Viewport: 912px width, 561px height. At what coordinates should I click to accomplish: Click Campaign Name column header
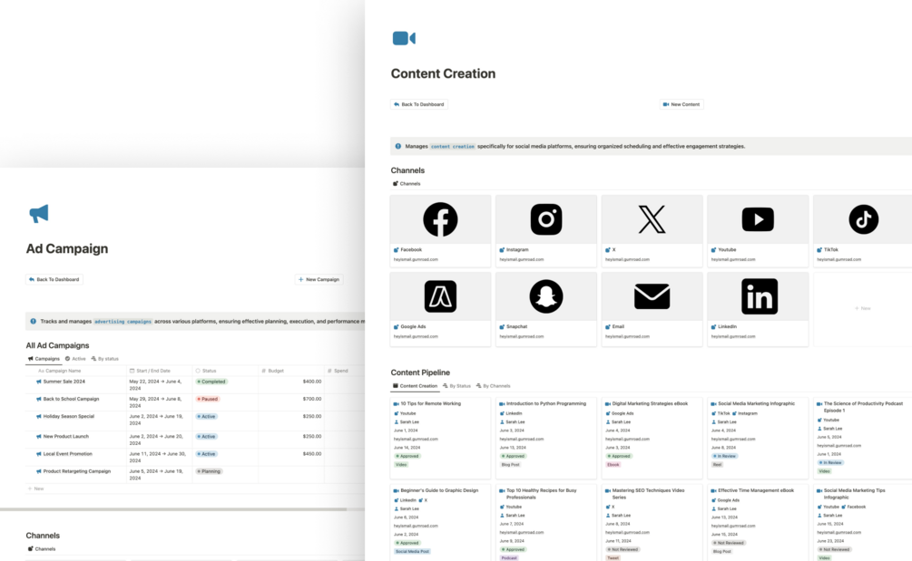click(75, 371)
